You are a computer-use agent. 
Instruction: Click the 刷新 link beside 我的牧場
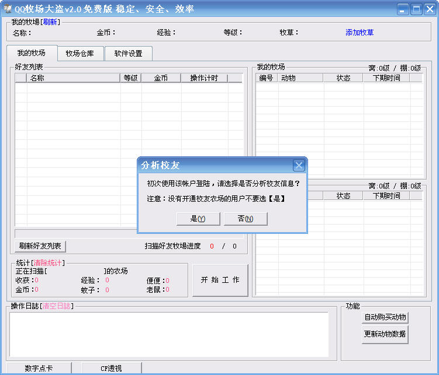click(x=50, y=22)
